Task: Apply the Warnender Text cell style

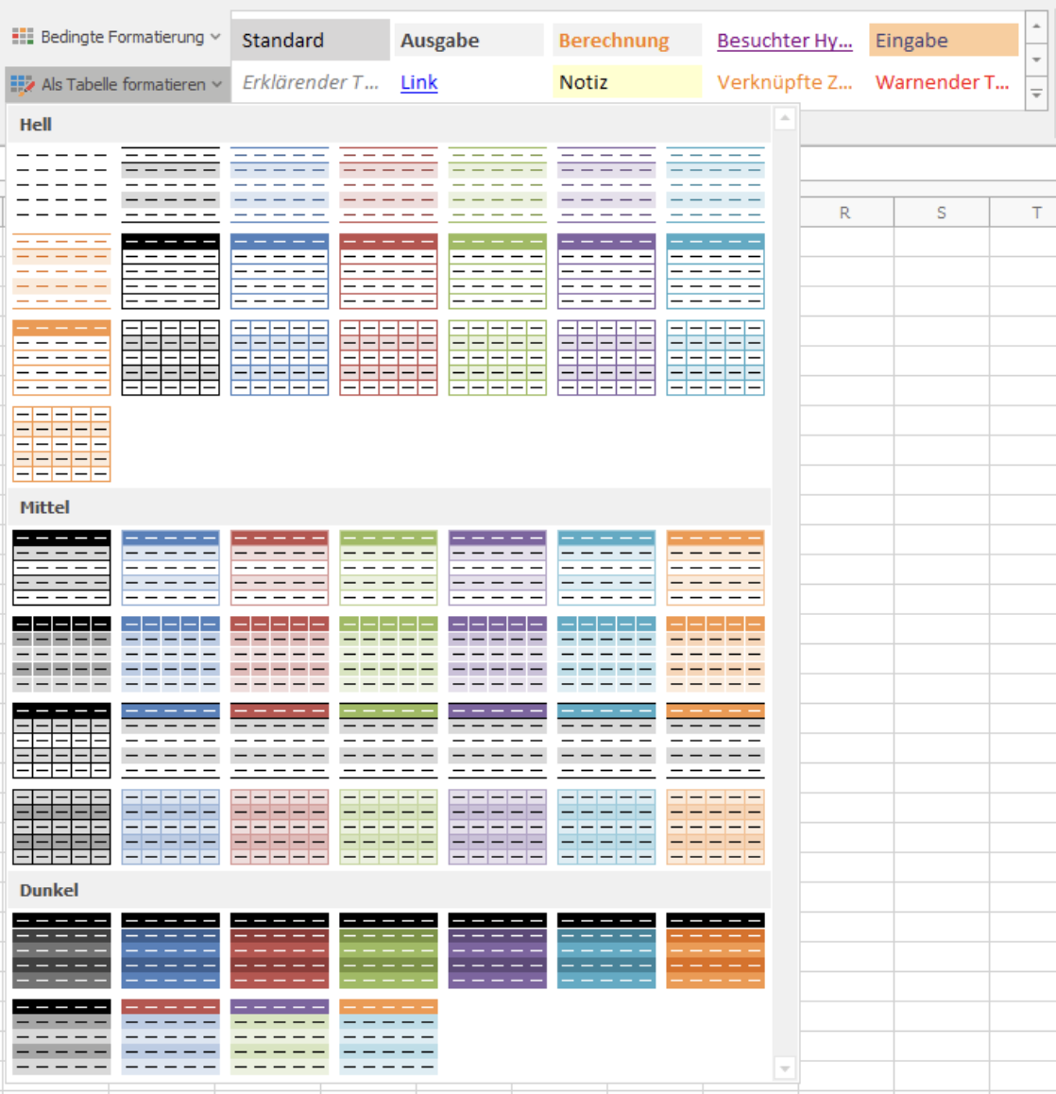Action: [x=944, y=82]
